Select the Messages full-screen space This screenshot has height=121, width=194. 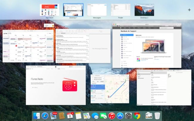tap(97, 10)
